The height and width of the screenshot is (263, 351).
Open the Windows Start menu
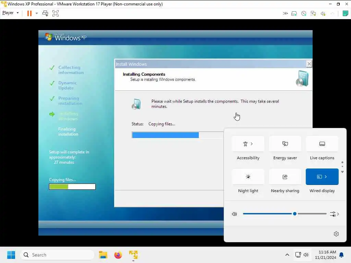[11, 255]
